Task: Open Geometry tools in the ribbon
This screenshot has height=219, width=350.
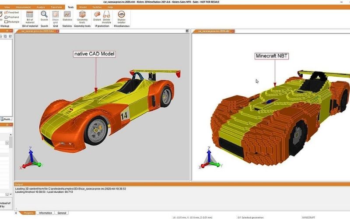Action: point(82,17)
